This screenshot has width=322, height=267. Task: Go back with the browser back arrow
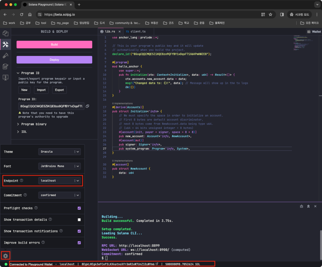click(5, 14)
